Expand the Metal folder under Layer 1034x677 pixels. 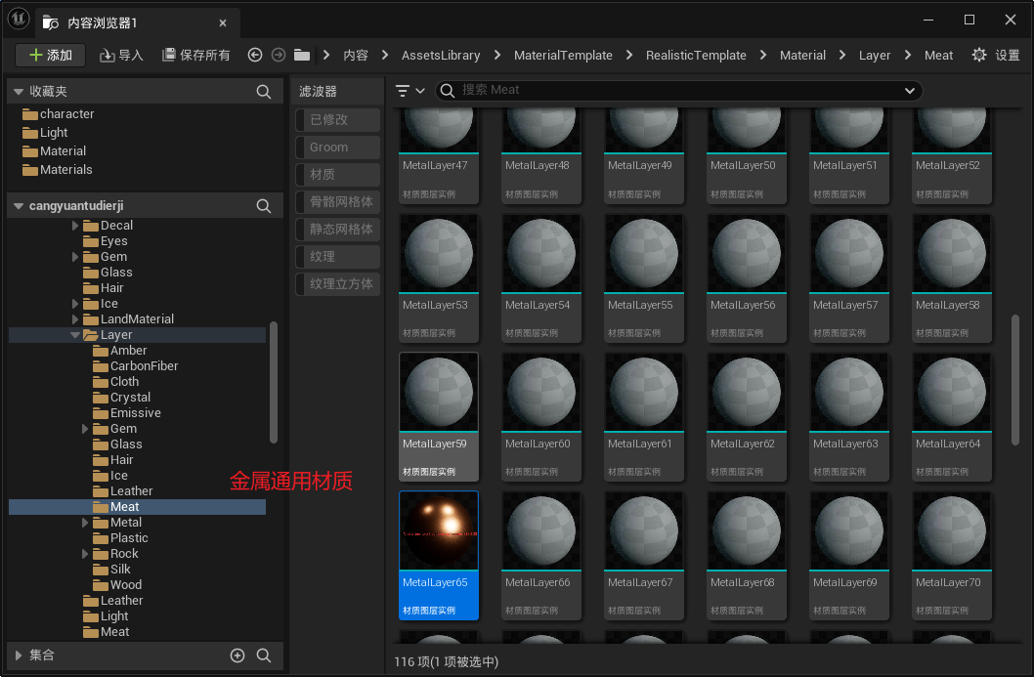[x=86, y=523]
